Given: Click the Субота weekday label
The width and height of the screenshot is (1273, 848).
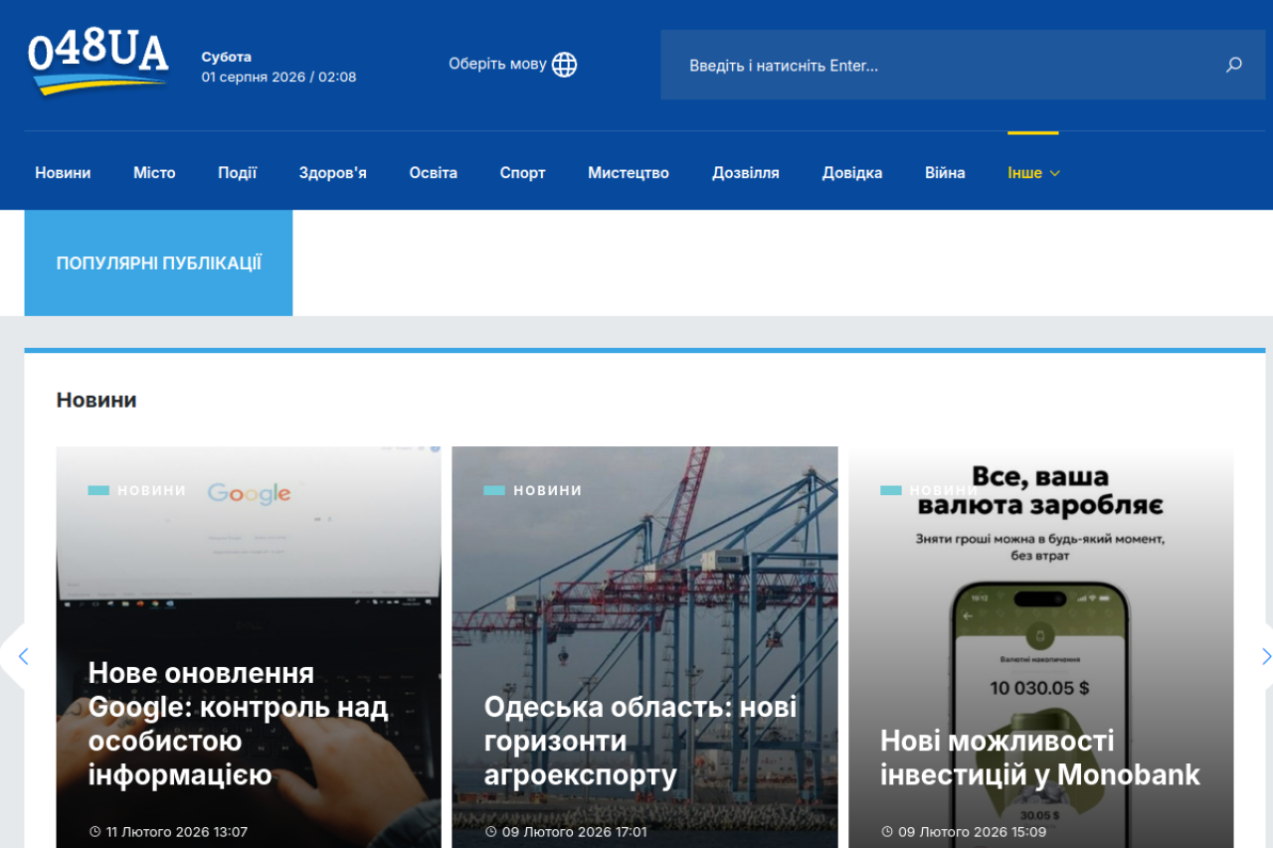Looking at the screenshot, I should [x=227, y=57].
